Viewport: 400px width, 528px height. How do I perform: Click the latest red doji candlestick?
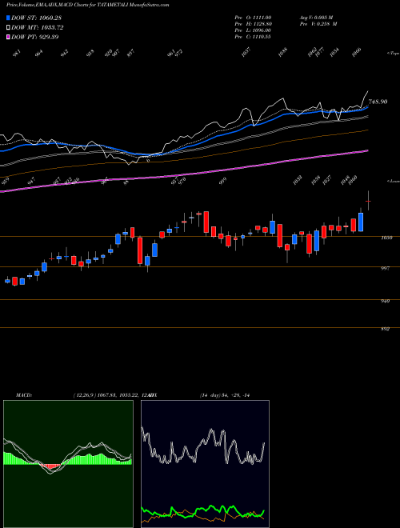pyautogui.click(x=368, y=201)
